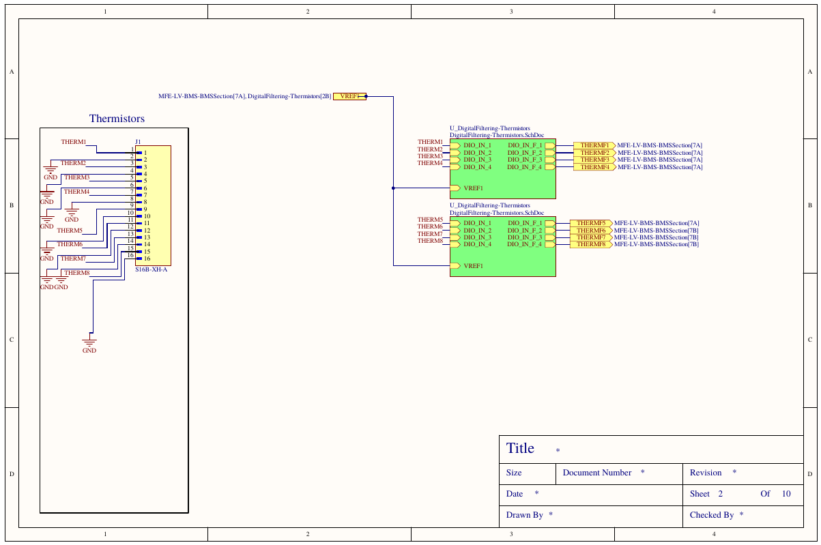Select the THERMF8 output port
Image resolution: width=821 pixels, height=545 pixels.
[591, 244]
